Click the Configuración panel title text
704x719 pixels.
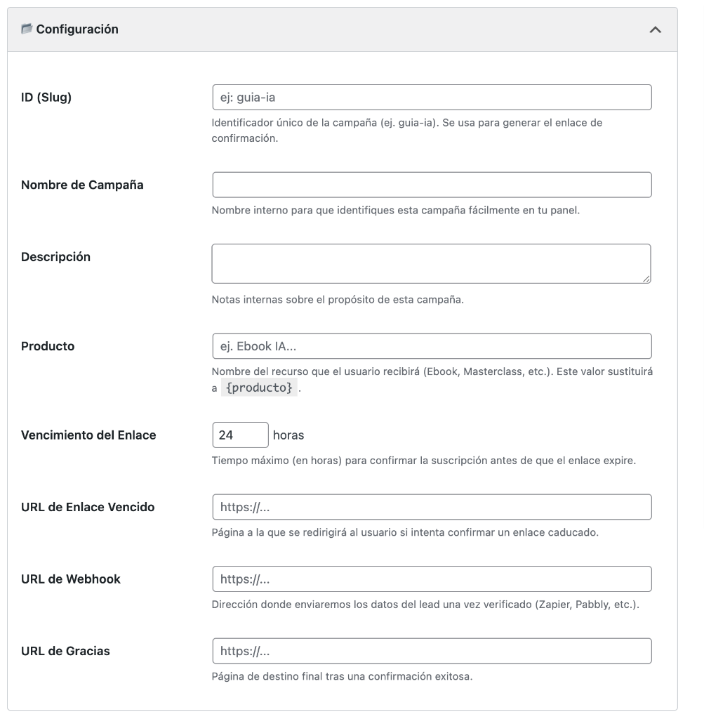point(77,29)
